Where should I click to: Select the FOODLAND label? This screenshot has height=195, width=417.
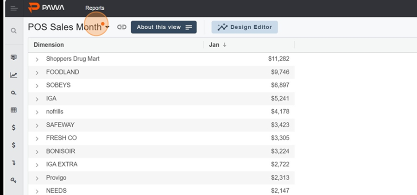tap(63, 72)
